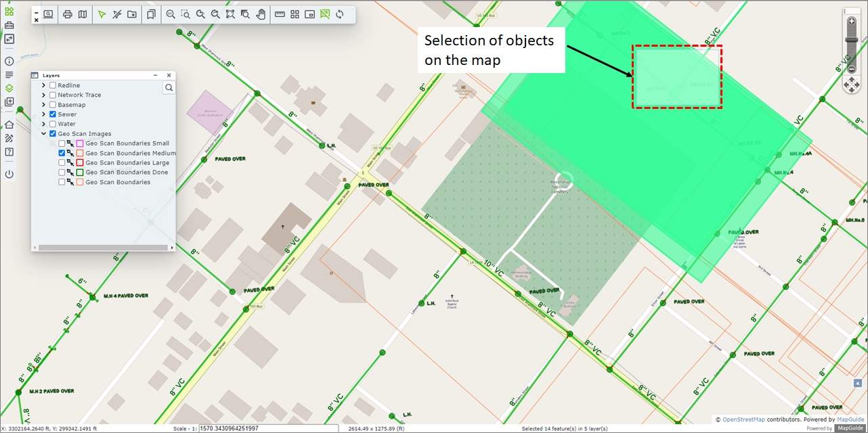Activate the Select arrow tool
This screenshot has width=868, height=433.
102,14
